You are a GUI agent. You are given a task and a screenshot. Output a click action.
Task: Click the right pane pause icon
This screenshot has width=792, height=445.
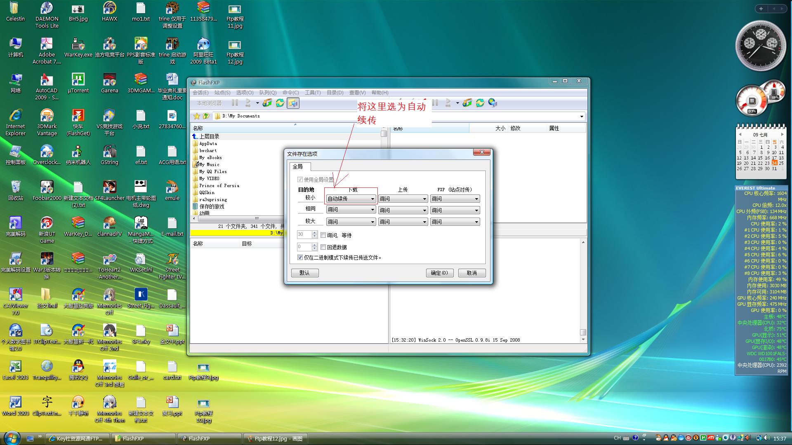pyautogui.click(x=435, y=103)
